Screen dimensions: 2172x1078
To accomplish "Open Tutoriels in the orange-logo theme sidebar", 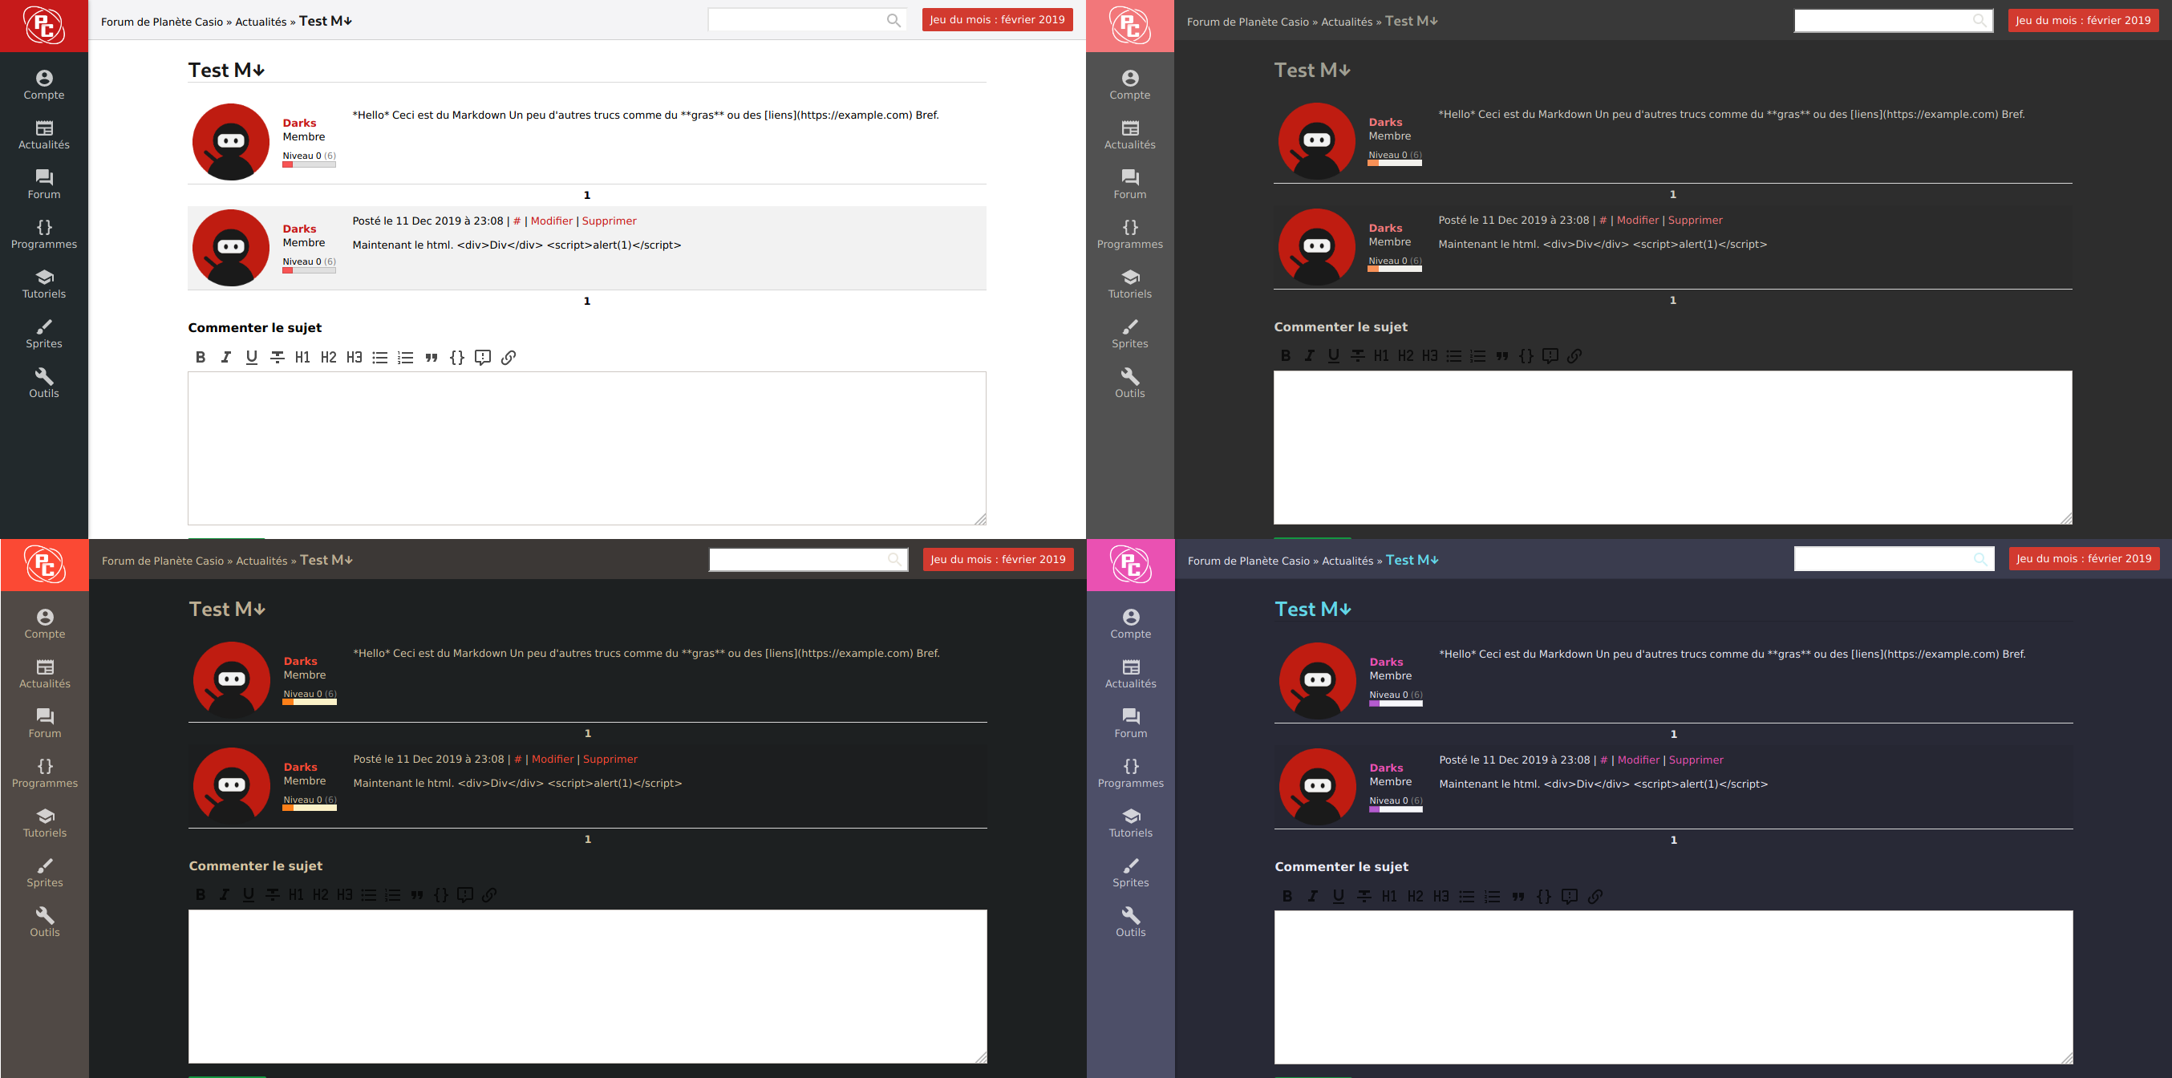I will click(45, 823).
